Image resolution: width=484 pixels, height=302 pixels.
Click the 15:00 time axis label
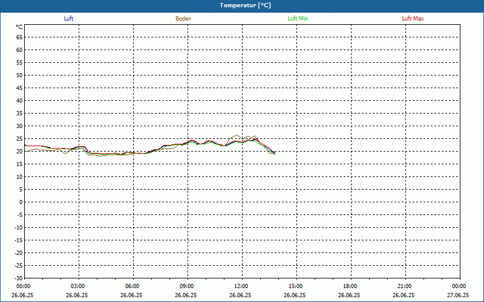click(295, 286)
